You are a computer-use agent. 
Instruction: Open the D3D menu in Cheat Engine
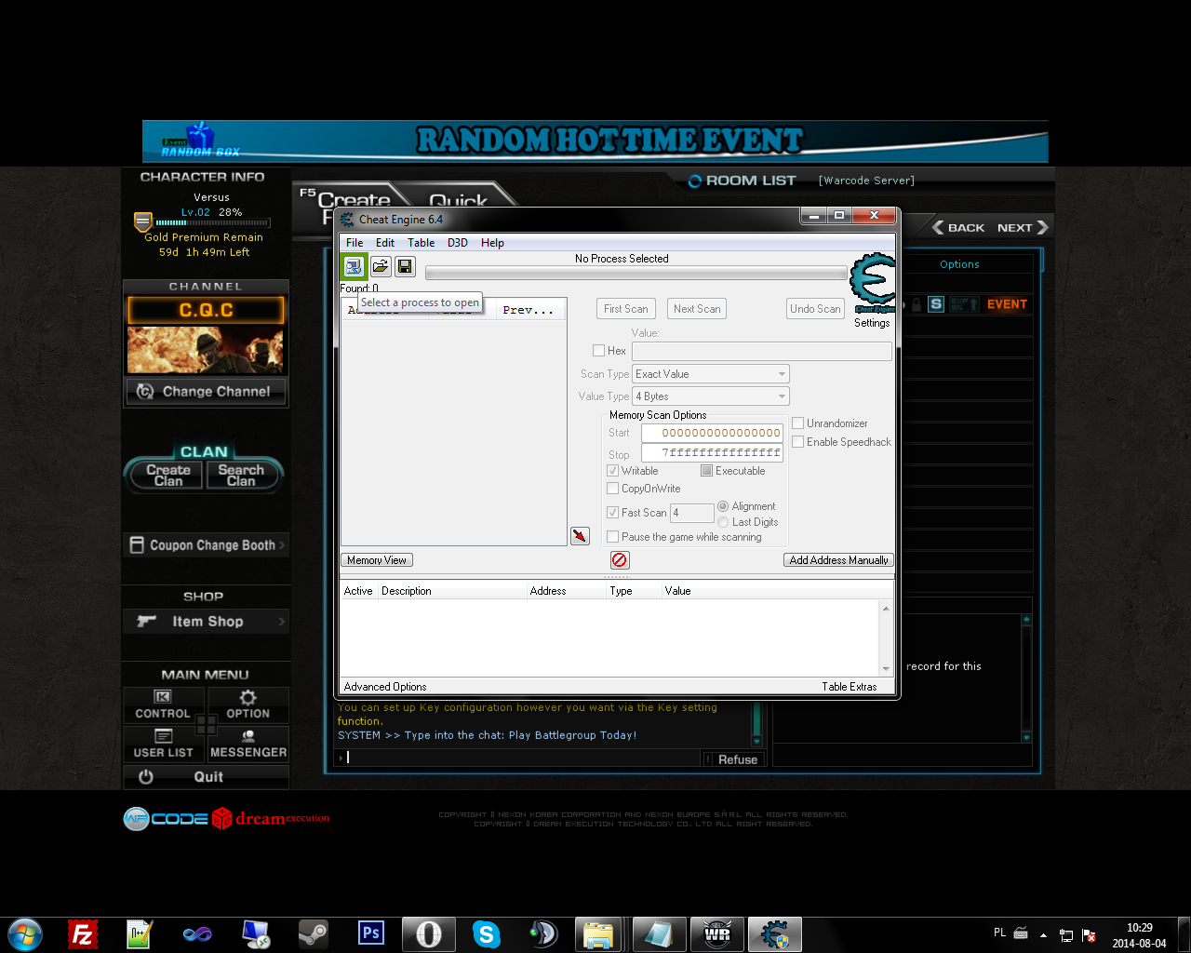click(x=457, y=243)
